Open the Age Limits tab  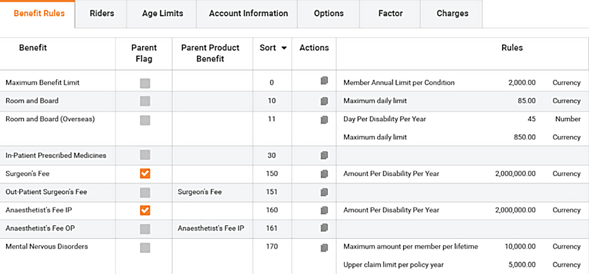163,13
